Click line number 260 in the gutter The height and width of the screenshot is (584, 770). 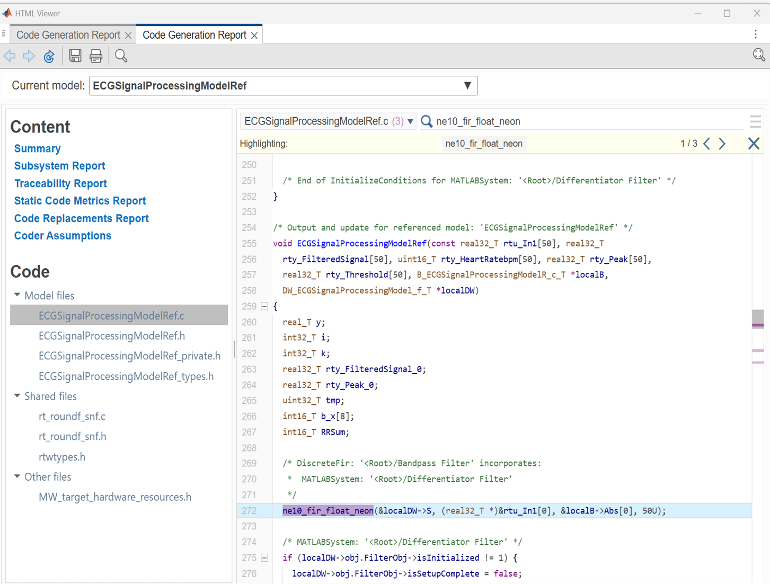pos(249,322)
